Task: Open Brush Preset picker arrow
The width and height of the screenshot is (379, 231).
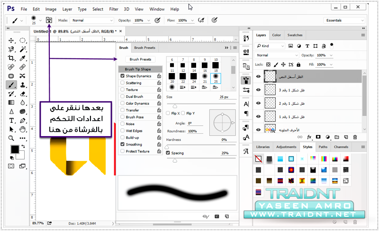Action: pos(41,20)
